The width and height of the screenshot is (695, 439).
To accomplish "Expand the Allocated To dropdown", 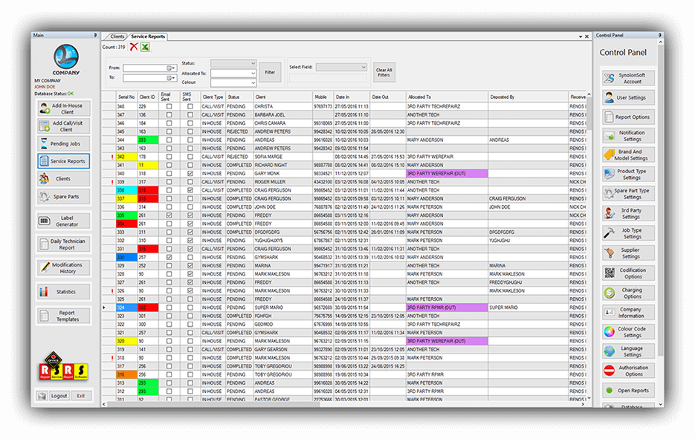I will (x=233, y=72).
